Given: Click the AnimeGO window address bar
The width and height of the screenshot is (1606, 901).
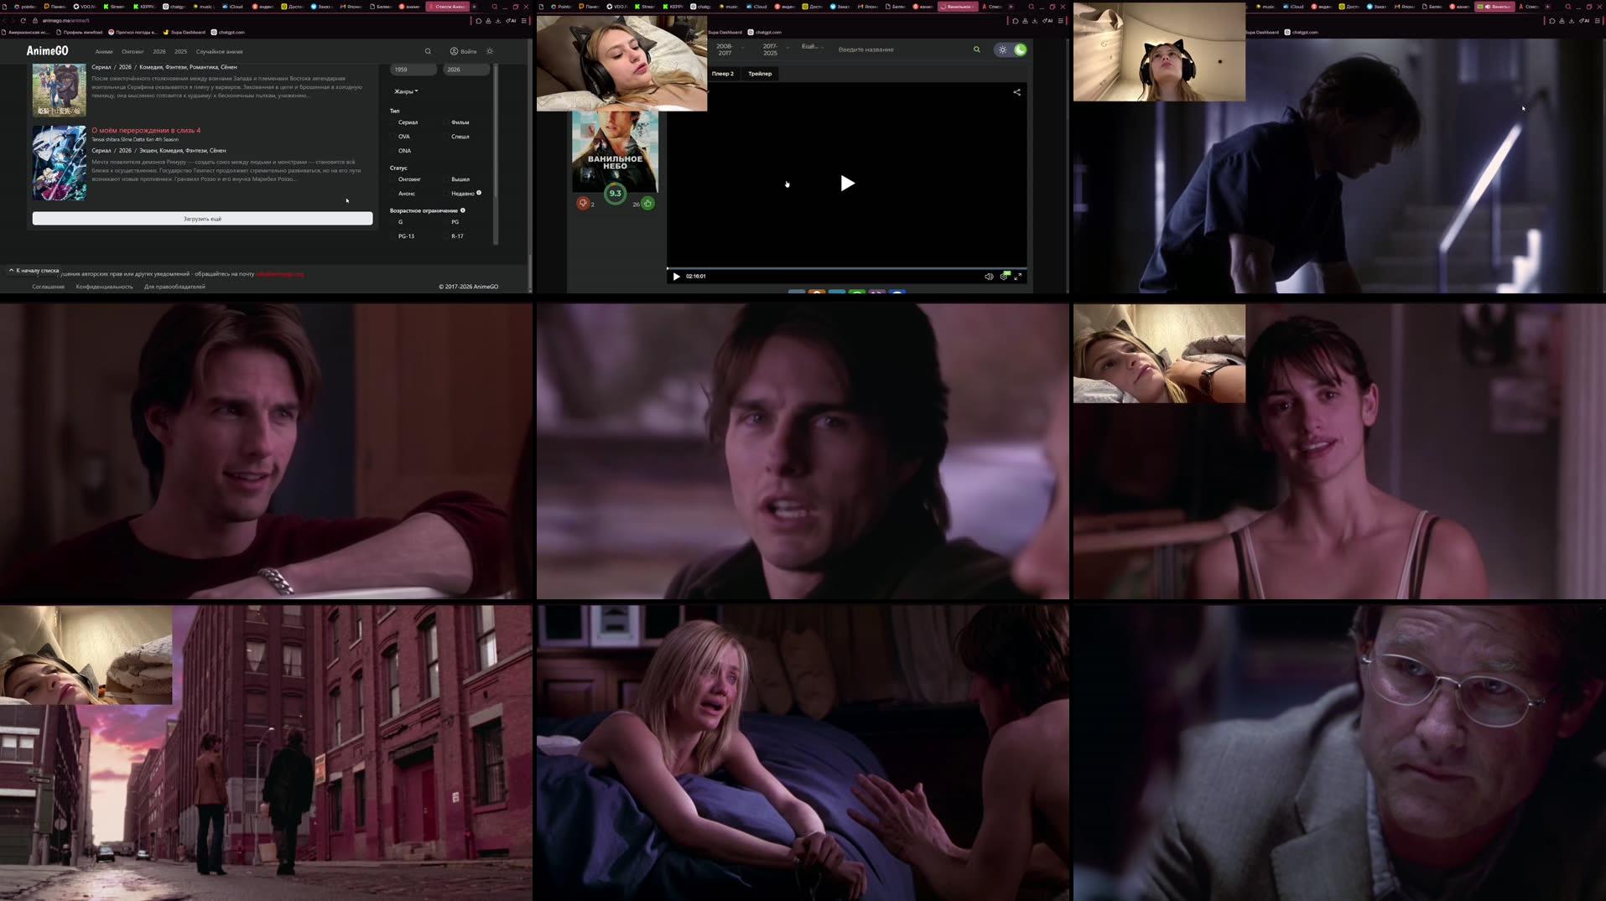Looking at the screenshot, I should [x=252, y=20].
